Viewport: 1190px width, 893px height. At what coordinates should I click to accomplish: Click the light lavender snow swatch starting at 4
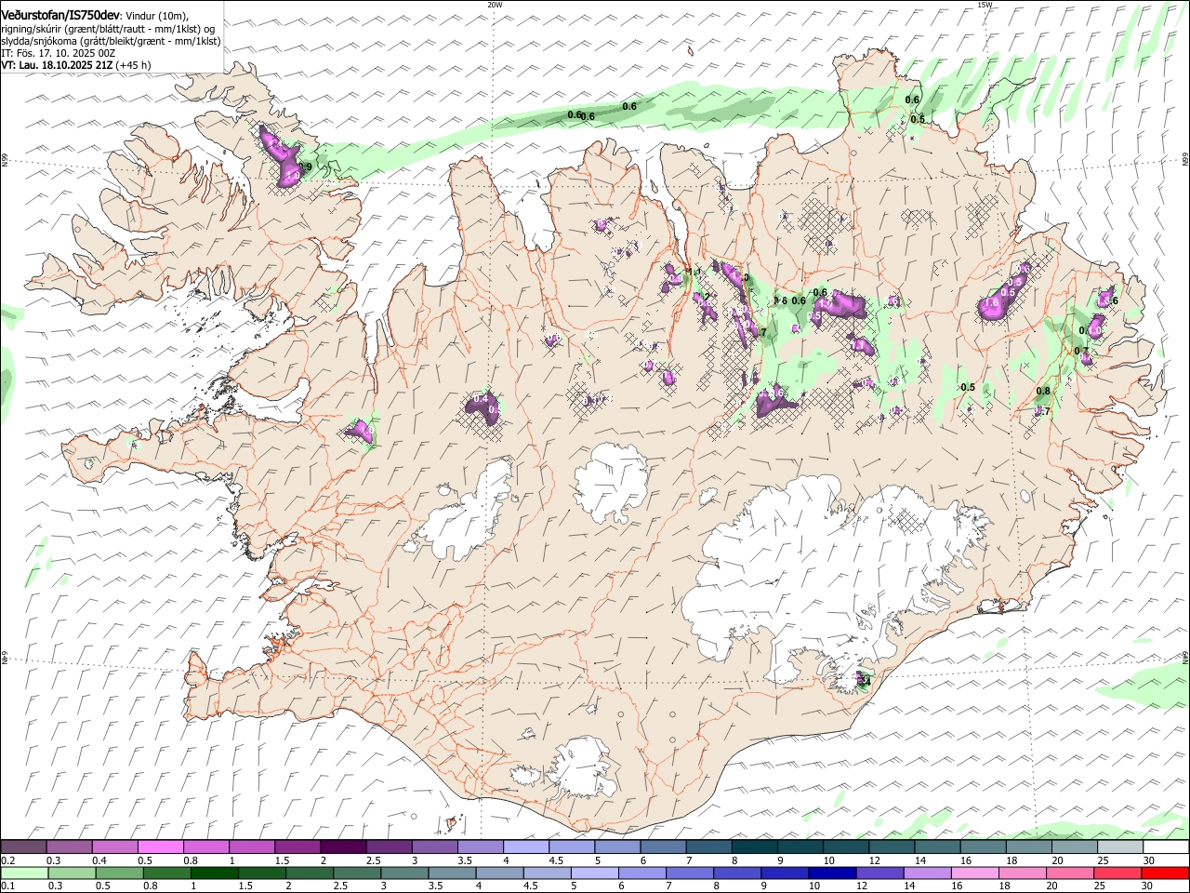coord(526,847)
